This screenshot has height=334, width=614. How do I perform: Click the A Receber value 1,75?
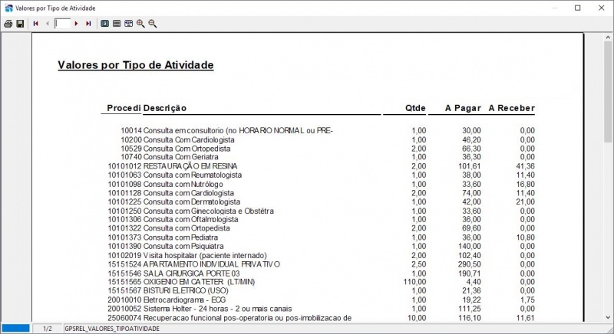point(528,300)
